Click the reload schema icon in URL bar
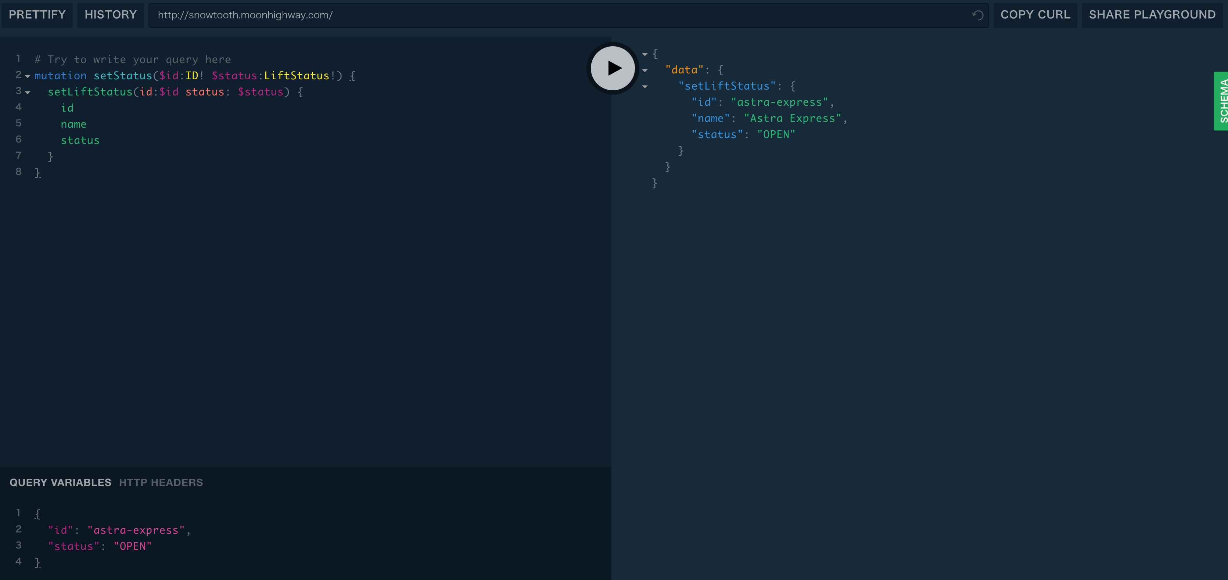 [977, 15]
